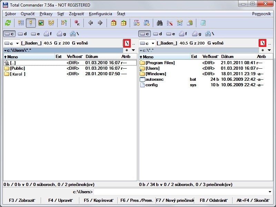Open left panel directory history arrow
This screenshot has height=207, width=276.
coord(134,50)
